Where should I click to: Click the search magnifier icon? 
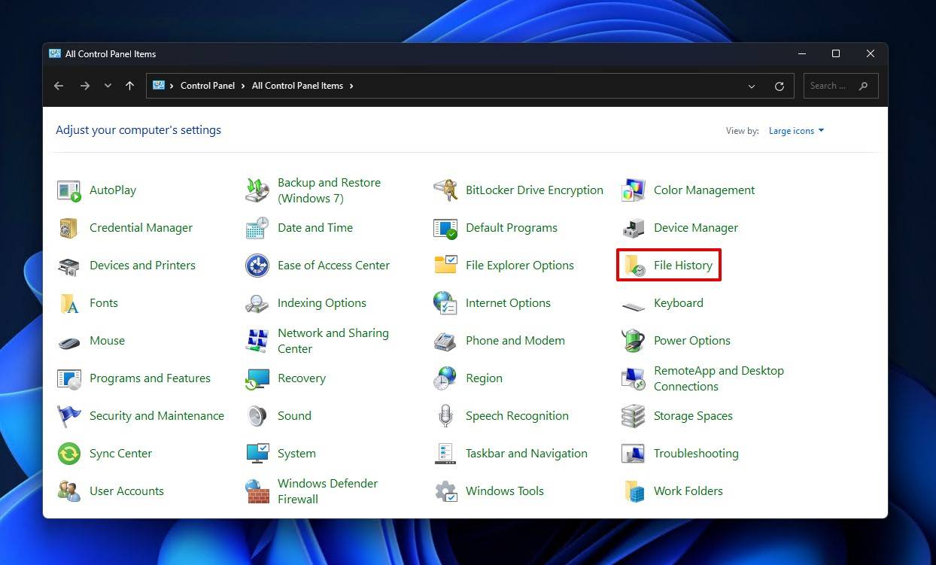tap(863, 86)
